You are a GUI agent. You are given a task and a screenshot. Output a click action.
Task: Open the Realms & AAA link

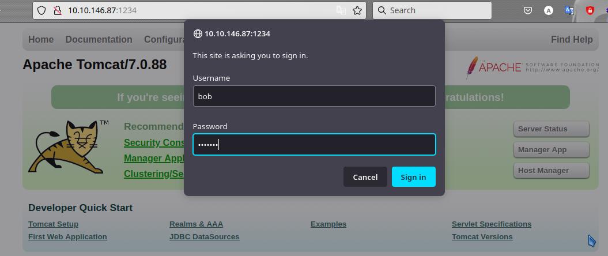[x=196, y=224]
